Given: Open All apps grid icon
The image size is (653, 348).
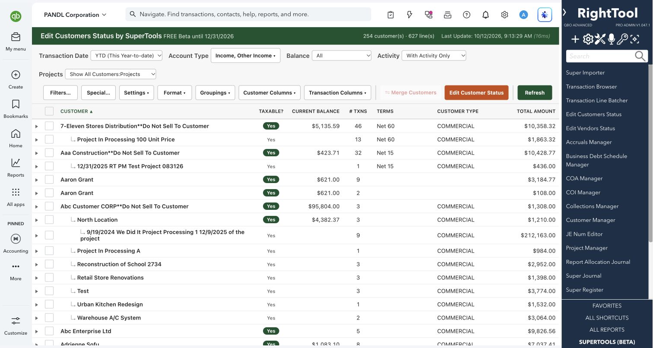Looking at the screenshot, I should 16,192.
